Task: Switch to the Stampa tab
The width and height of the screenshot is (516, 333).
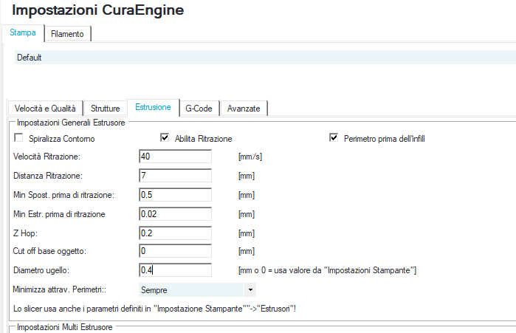Action: pos(23,33)
